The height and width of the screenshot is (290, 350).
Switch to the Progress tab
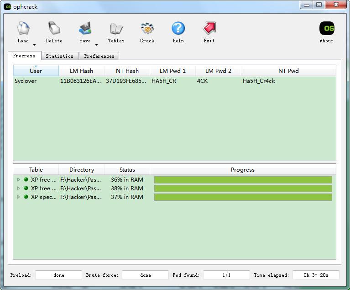point(24,56)
